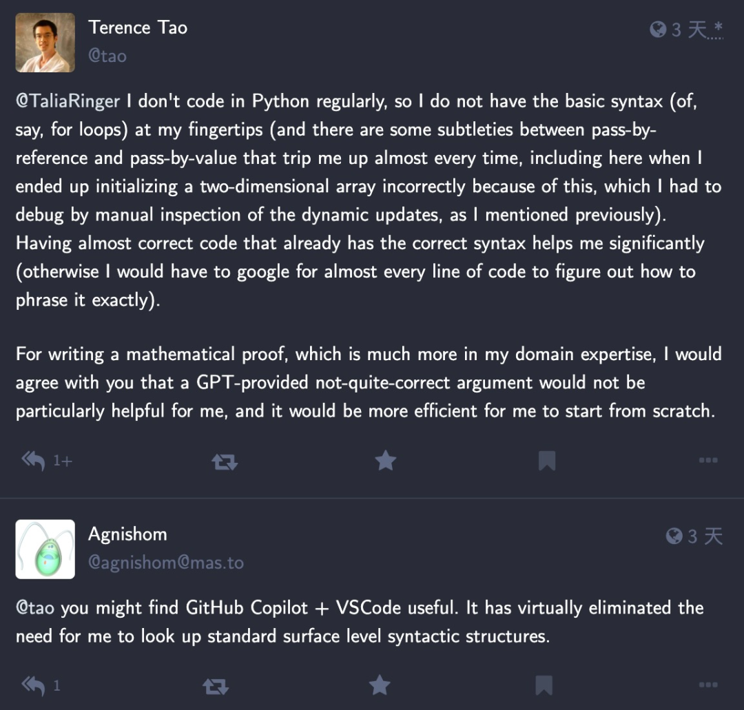Bookmark Terence Tao's post
Screen dimensions: 744x710
[547, 461]
